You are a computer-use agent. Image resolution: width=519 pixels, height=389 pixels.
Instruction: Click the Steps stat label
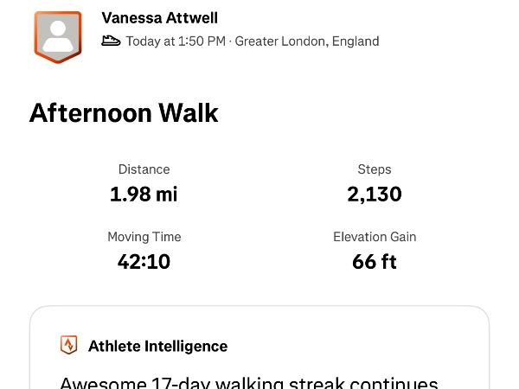[375, 169]
